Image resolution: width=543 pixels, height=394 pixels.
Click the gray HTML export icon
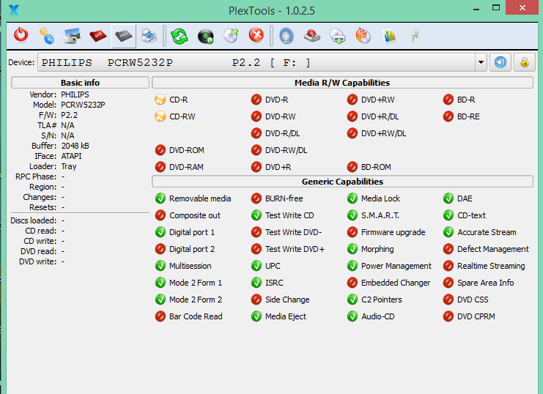[x=124, y=36]
